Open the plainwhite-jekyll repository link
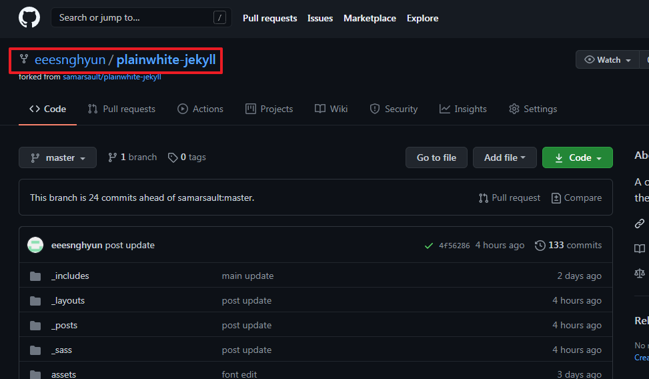Image resolution: width=649 pixels, height=379 pixels. coord(166,59)
